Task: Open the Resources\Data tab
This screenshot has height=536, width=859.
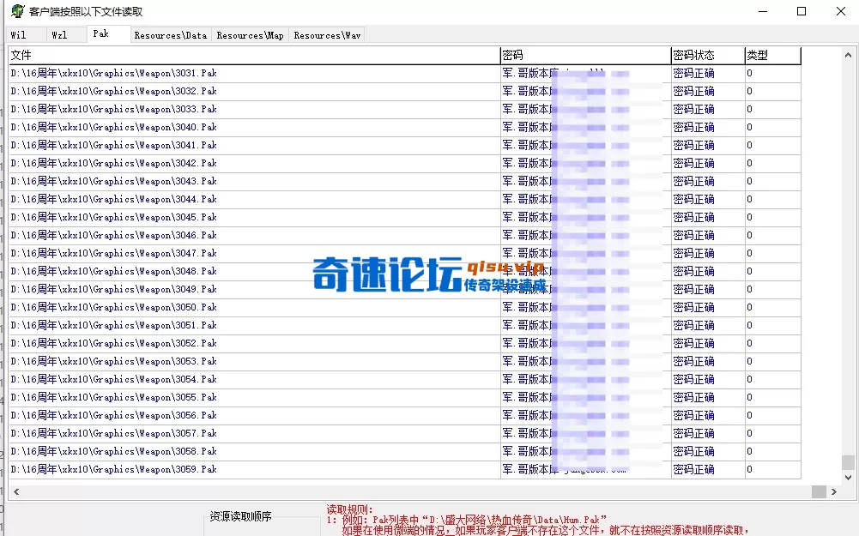Action: coord(169,35)
